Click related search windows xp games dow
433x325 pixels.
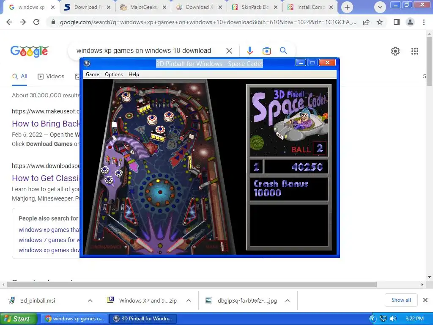point(49,250)
